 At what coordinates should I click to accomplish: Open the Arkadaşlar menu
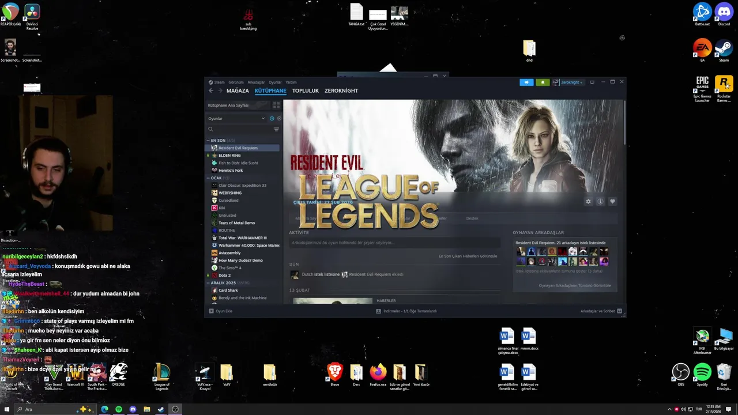pos(256,82)
